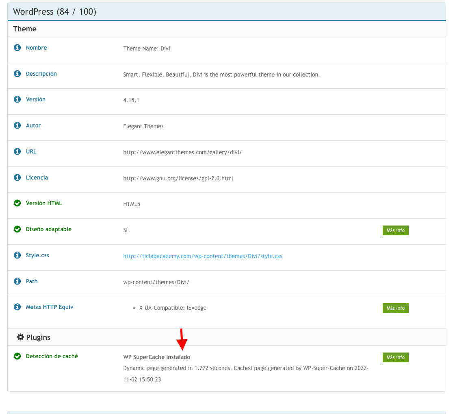Image resolution: width=455 pixels, height=414 pixels.
Task: Click the Metas HTTP Equiv label
Action: (x=50, y=307)
